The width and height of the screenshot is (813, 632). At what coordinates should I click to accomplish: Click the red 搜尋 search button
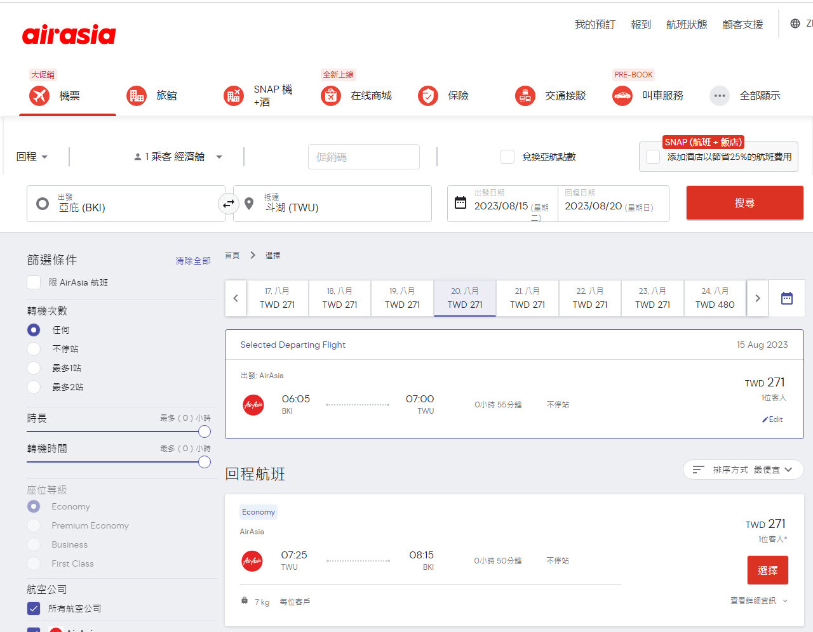pyautogui.click(x=745, y=203)
